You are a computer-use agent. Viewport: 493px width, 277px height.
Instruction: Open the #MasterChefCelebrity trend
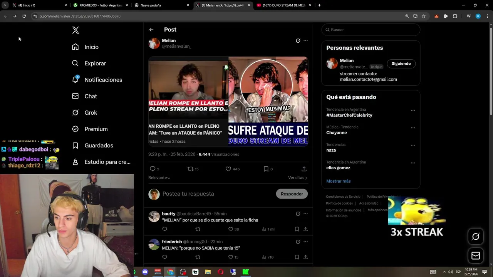point(349,115)
